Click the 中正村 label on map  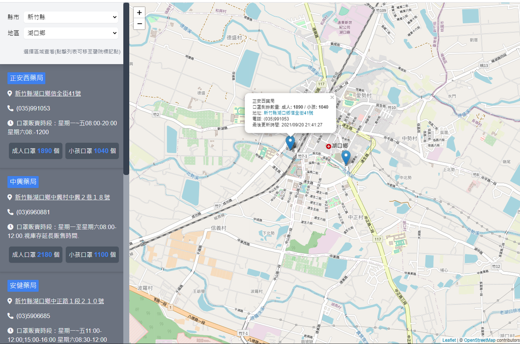[x=356, y=217]
